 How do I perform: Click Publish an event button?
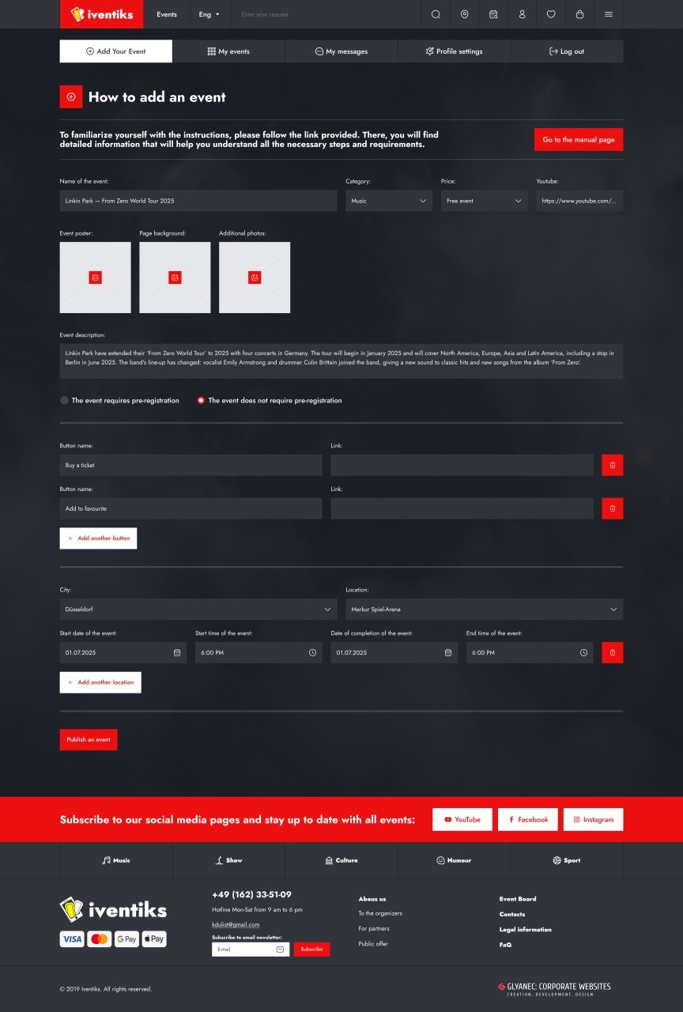pos(89,739)
